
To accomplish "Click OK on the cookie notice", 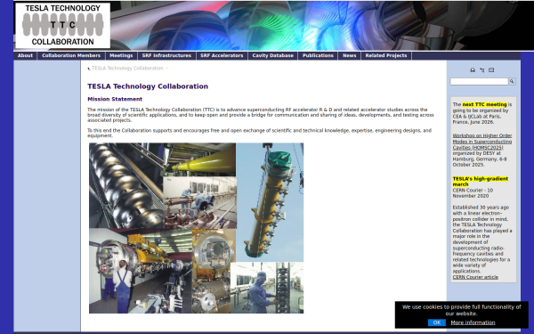I will coord(437,322).
